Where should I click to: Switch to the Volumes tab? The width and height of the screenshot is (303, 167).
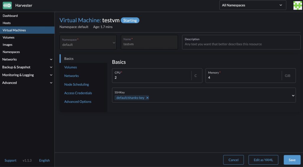pyautogui.click(x=70, y=67)
